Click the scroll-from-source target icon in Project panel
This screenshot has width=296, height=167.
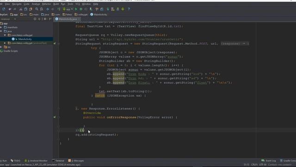[x=35, y=19]
